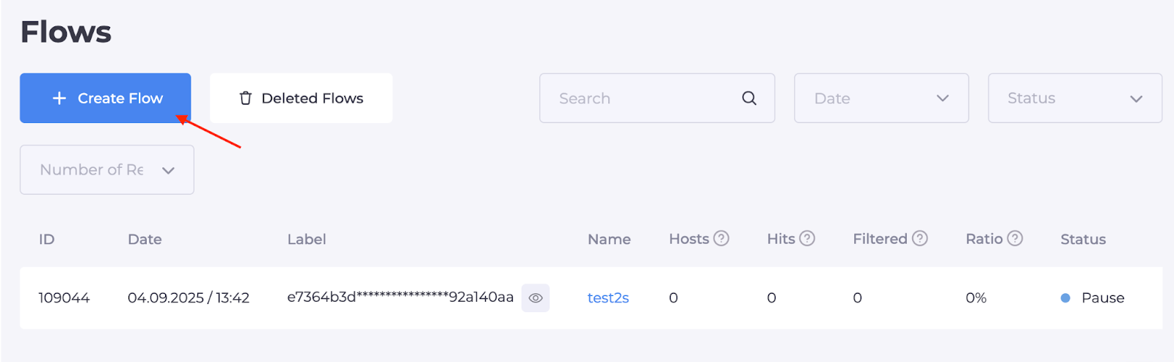This screenshot has width=1174, height=362.
Task: Click the Ratio help question icon
Action: tap(1015, 238)
